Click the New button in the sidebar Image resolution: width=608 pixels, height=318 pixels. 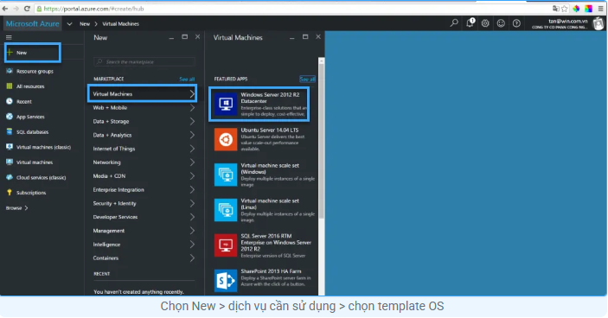(x=33, y=53)
